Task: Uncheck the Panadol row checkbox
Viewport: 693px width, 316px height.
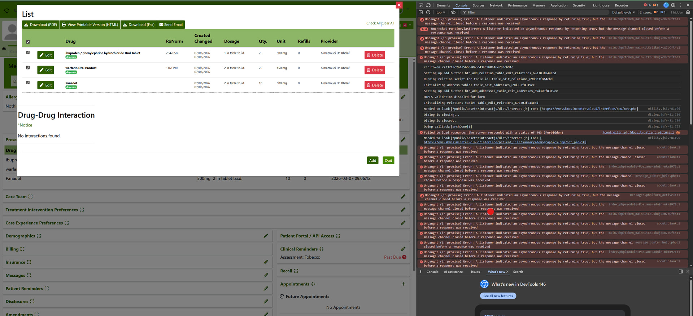Action: [x=28, y=83]
